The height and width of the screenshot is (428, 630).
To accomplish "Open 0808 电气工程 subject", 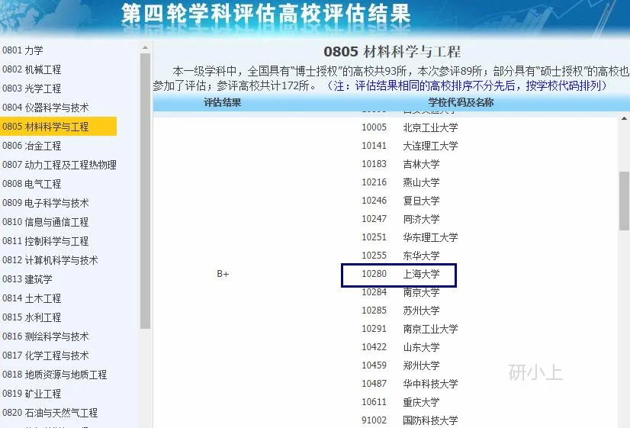I will pyautogui.click(x=32, y=184).
